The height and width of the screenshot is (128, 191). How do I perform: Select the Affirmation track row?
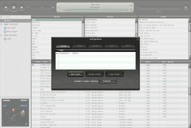click(x=110, y=111)
